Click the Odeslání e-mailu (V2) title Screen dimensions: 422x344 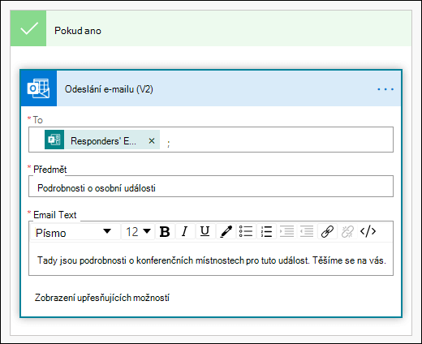pos(109,89)
